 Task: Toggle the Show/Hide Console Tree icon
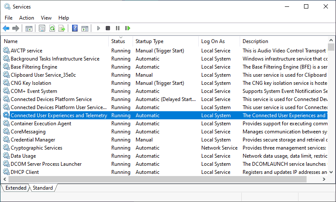click(x=29, y=28)
